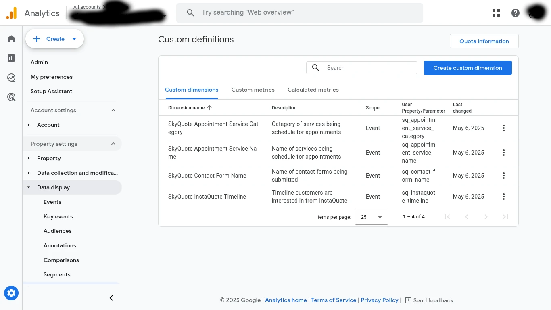Open more options for SkyQuote Contact Form Name

point(504,176)
